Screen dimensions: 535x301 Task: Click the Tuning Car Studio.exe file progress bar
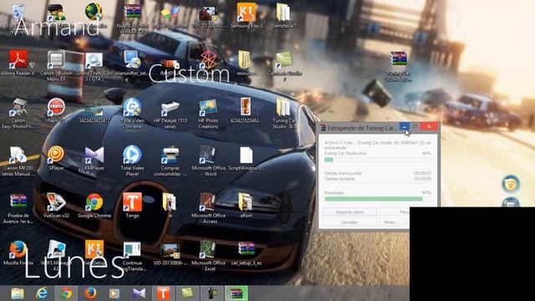coord(377,160)
